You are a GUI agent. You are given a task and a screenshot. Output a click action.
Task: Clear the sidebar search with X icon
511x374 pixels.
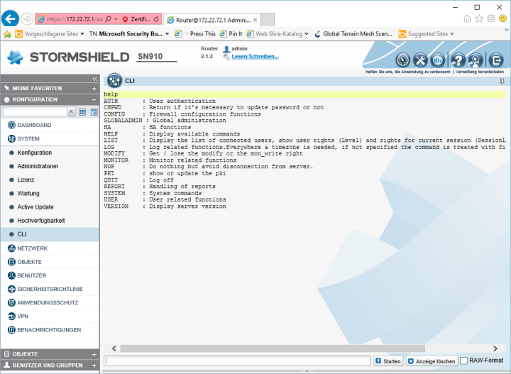click(71, 111)
